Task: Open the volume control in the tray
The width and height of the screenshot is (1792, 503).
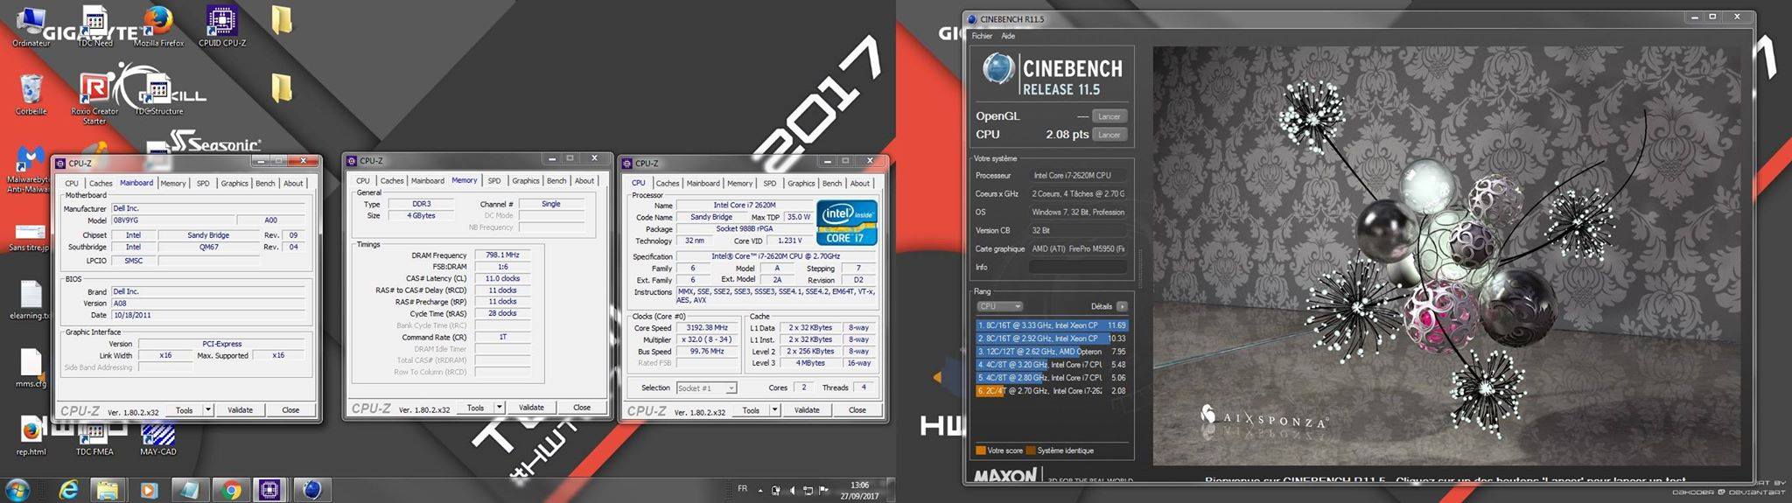Action: pos(792,491)
